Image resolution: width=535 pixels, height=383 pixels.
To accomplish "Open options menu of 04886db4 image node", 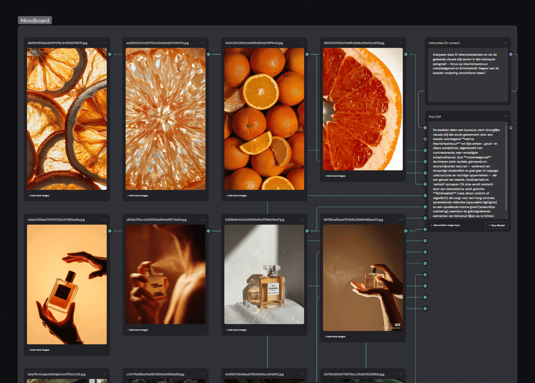I will 302,220.
